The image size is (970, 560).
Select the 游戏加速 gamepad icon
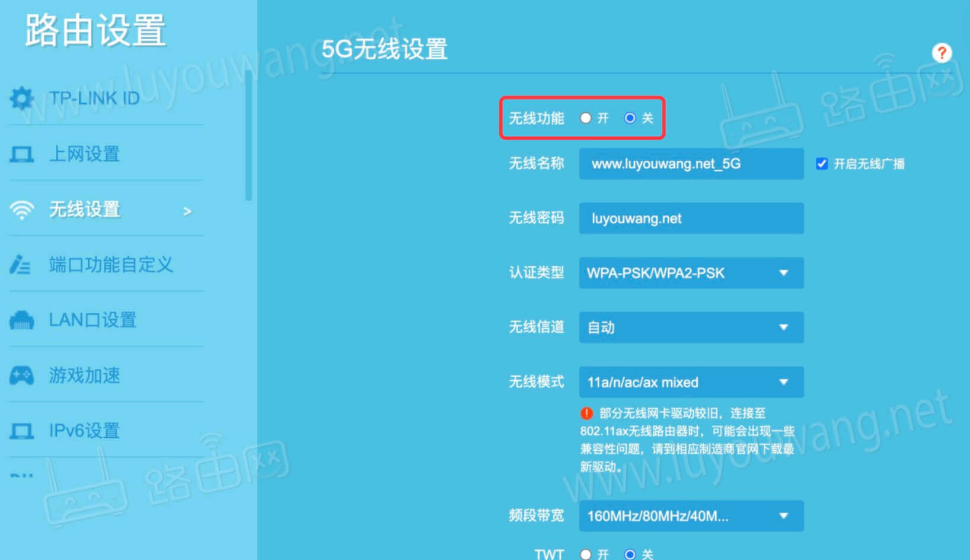(22, 376)
